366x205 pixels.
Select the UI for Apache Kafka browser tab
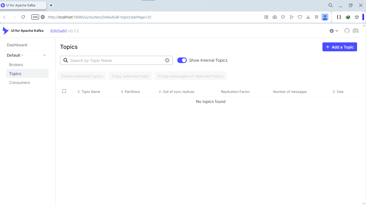pyautogui.click(x=23, y=5)
